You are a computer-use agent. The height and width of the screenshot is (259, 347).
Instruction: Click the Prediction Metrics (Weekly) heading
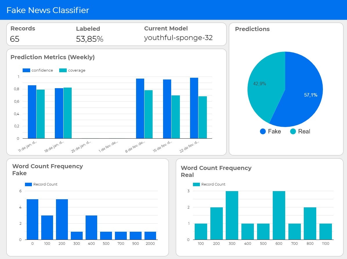[x=53, y=57]
